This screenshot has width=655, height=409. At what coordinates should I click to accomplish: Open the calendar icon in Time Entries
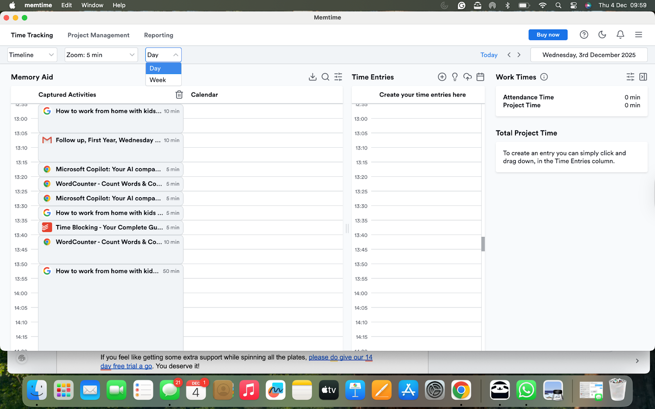(x=480, y=76)
